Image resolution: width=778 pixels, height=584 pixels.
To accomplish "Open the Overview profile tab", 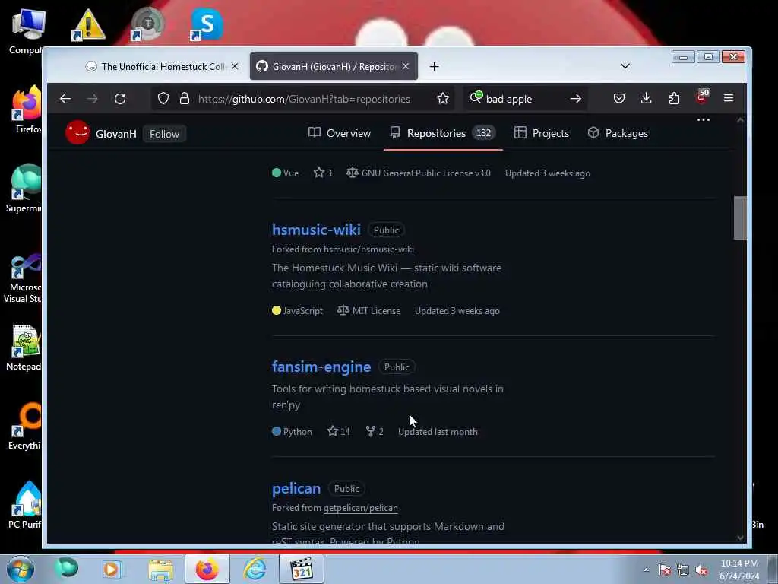I will (340, 133).
